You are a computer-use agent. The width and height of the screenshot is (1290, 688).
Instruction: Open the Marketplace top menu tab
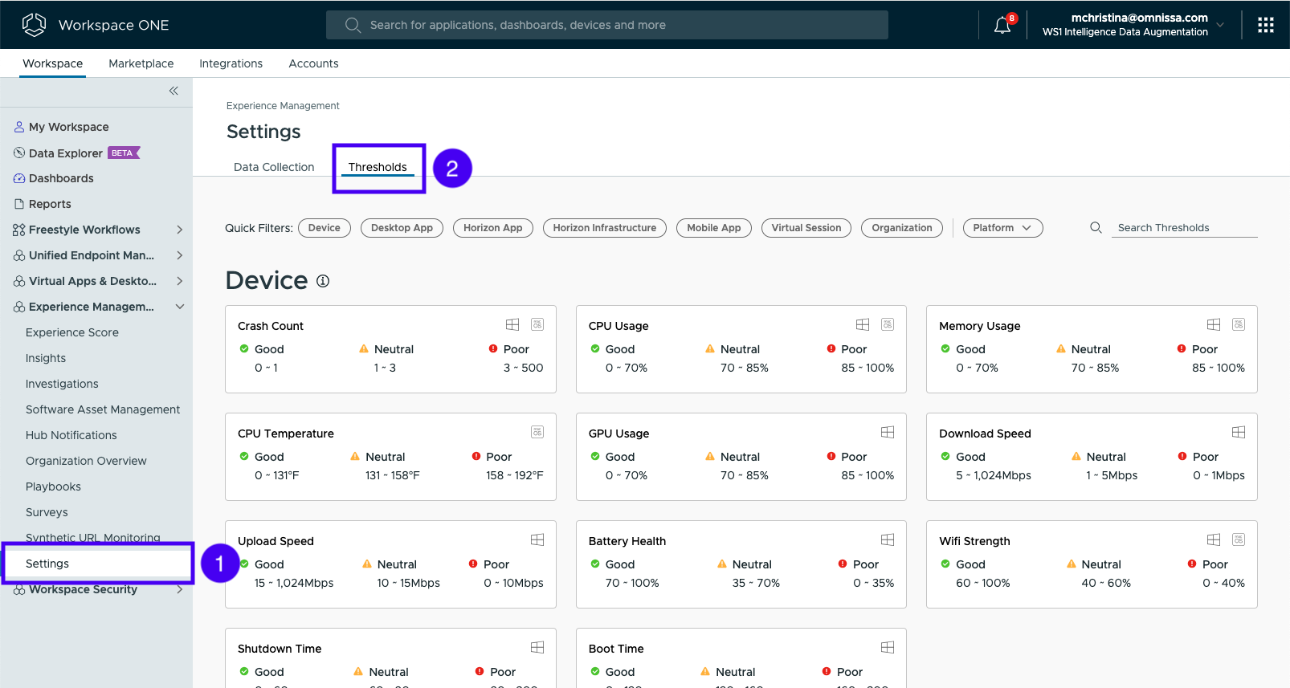tap(141, 63)
